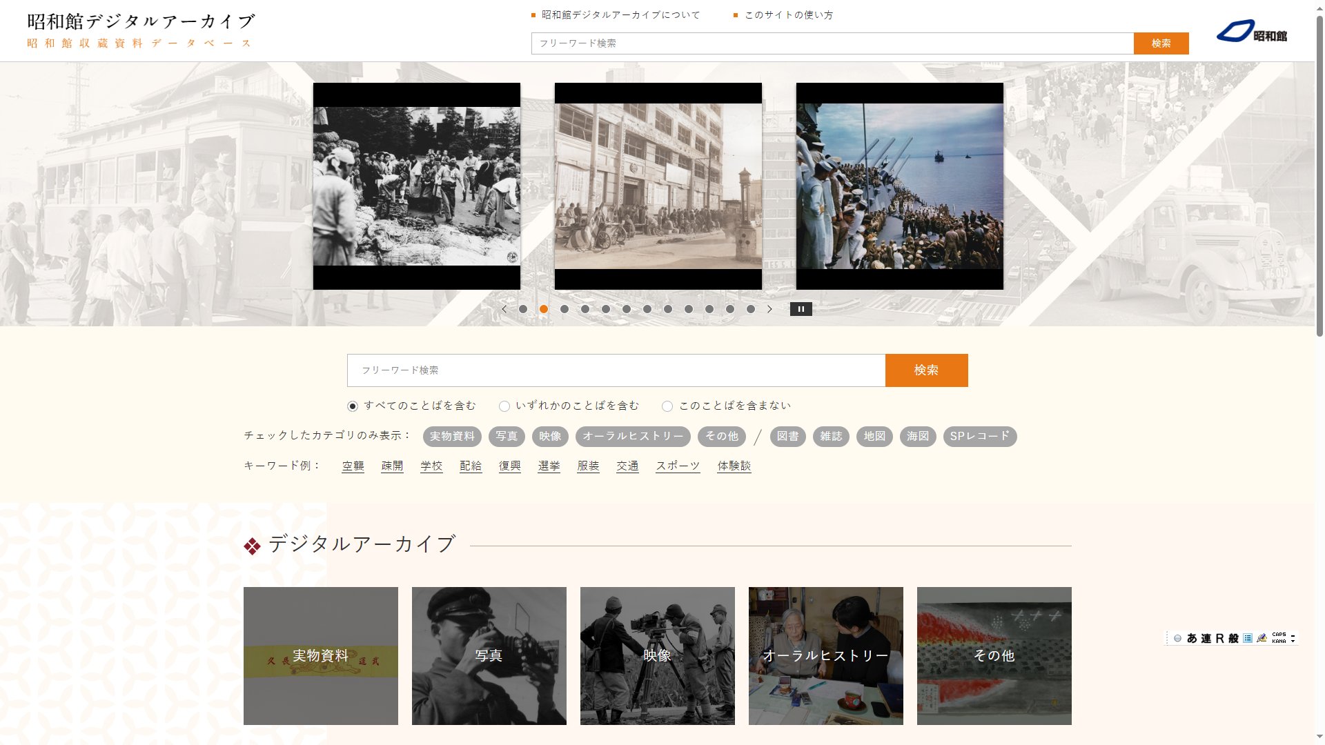Viewport: 1325px width, 745px height.
Task: Click the 昭和館デジタルアーカイブ site title
Action: [x=141, y=21]
